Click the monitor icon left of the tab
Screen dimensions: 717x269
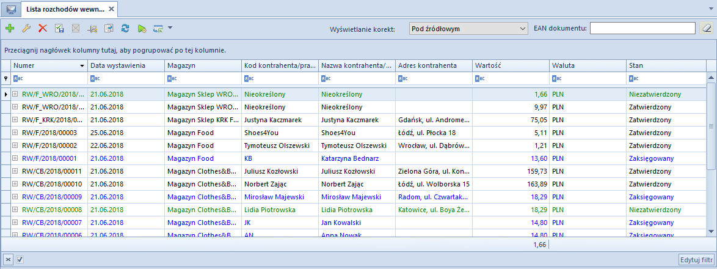(11, 9)
